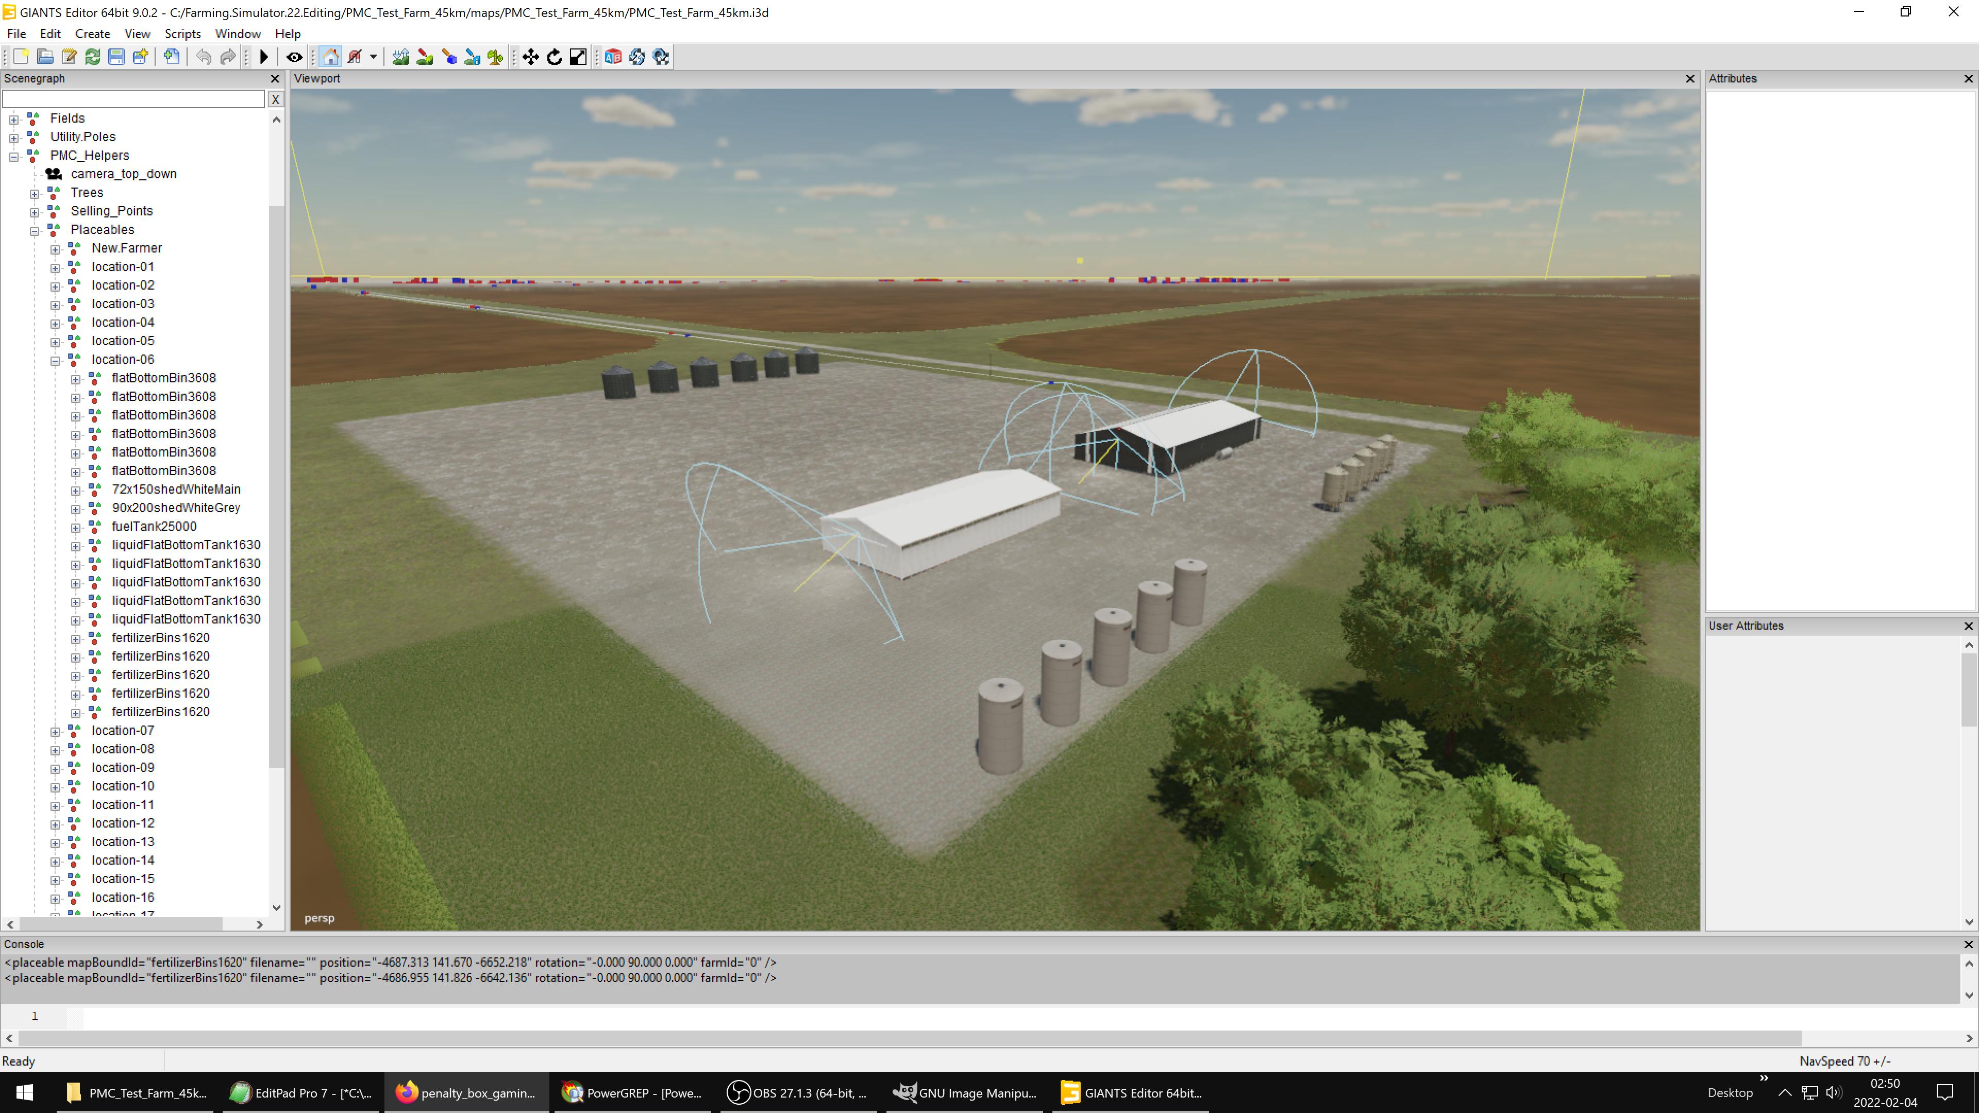The height and width of the screenshot is (1113, 1979).
Task: Toggle the house navigation mode icon
Action: pos(330,57)
